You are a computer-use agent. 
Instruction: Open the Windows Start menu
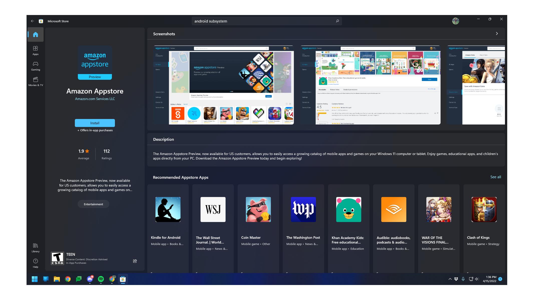(x=35, y=279)
